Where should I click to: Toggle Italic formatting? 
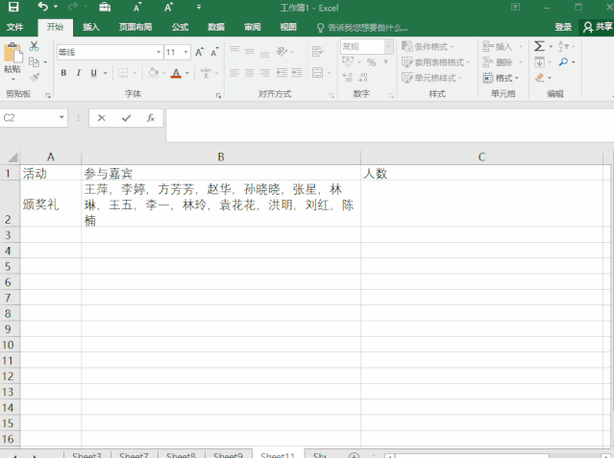78,73
